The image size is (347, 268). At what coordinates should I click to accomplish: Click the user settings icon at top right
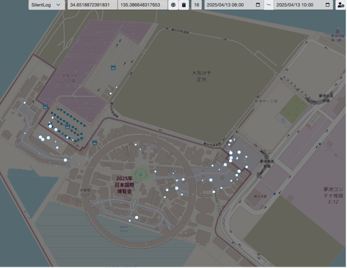pyautogui.click(x=341, y=5)
